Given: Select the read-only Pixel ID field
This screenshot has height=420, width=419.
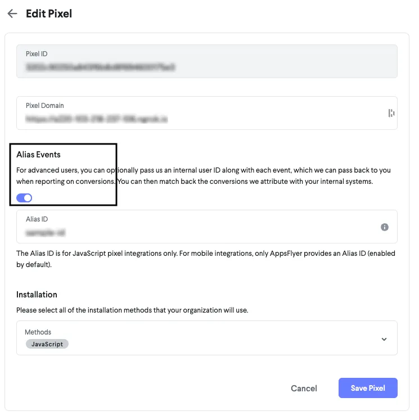Looking at the screenshot, I should [x=207, y=61].
